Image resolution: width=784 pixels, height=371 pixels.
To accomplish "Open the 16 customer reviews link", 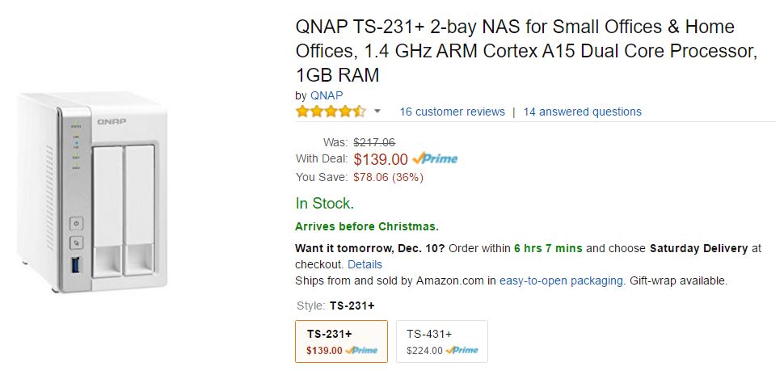I will coord(452,112).
